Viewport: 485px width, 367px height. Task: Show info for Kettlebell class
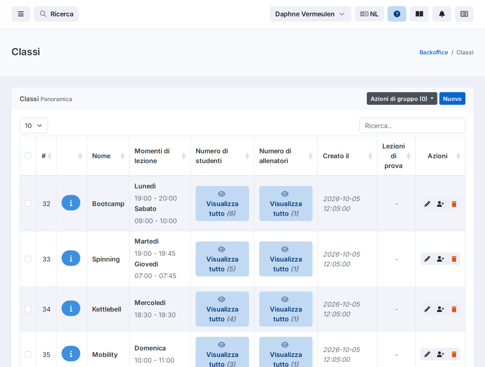(71, 308)
